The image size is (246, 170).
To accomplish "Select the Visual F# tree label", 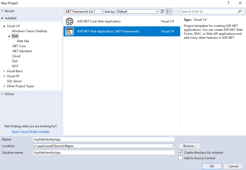I will tap(13, 76).
